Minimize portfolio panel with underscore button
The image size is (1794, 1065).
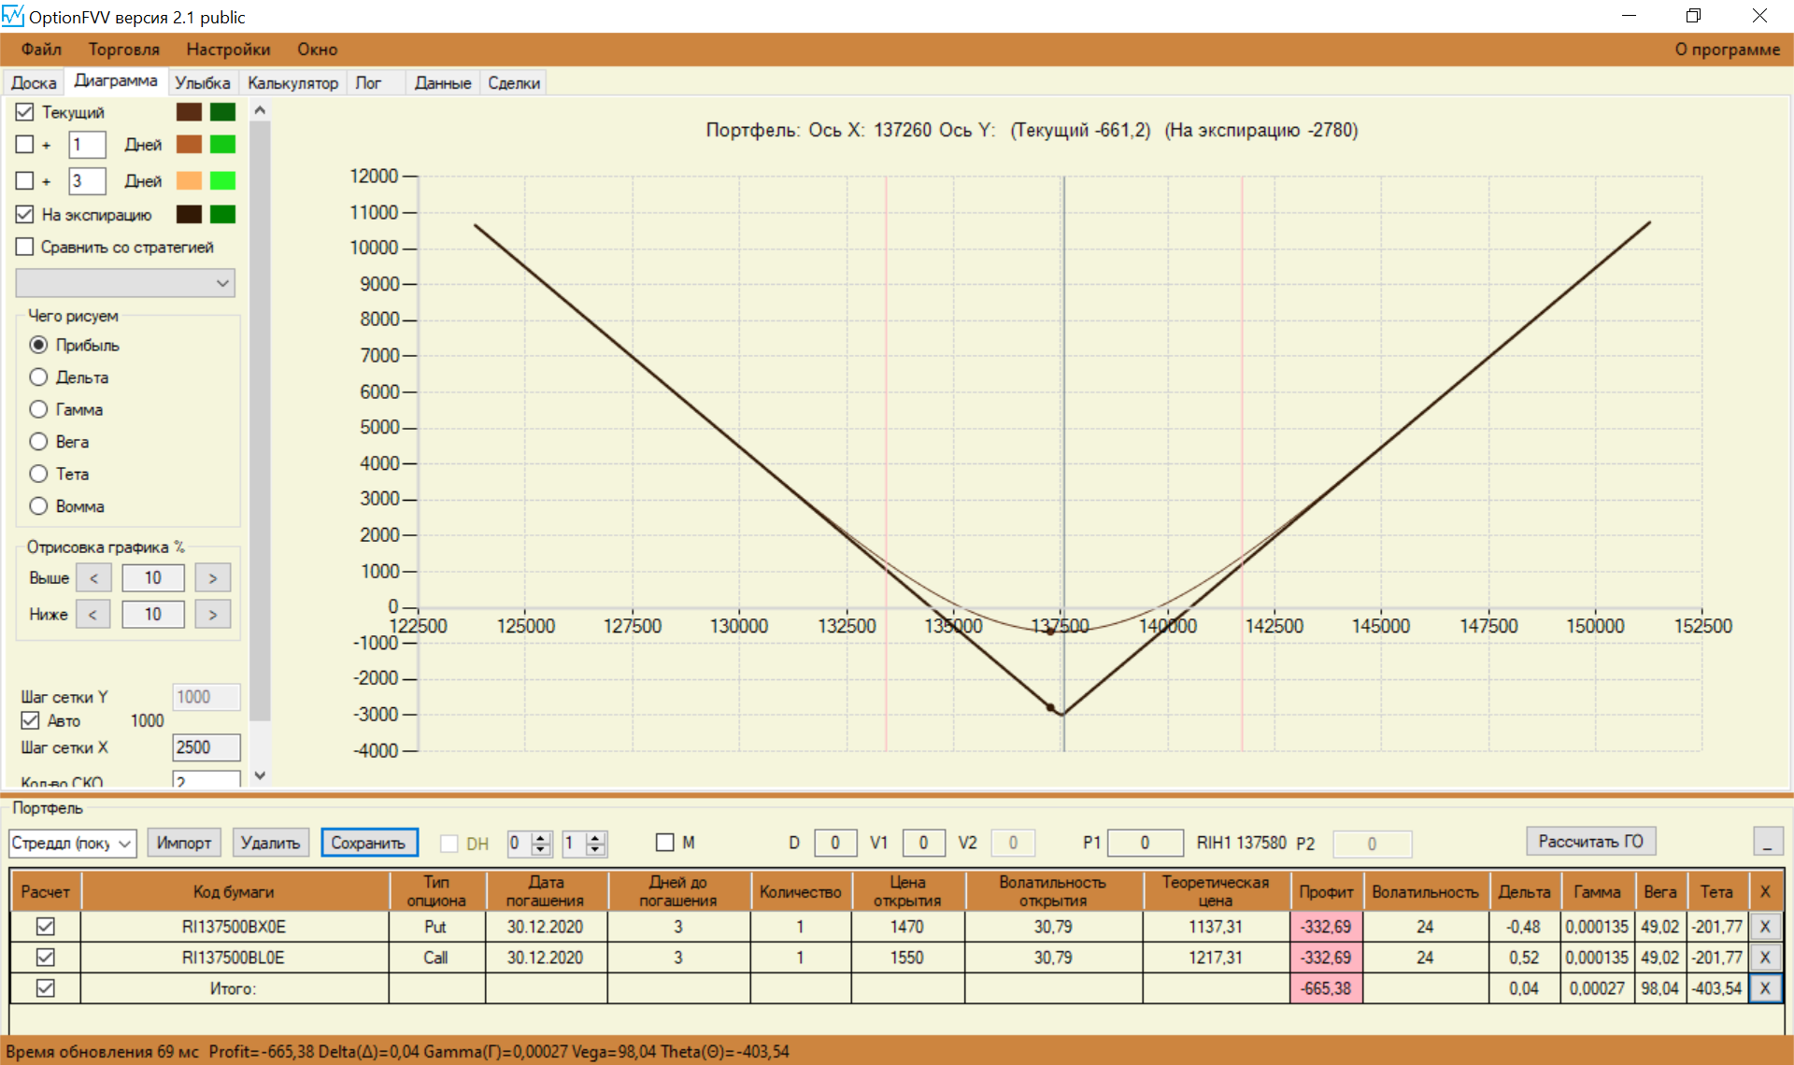[x=1767, y=842]
